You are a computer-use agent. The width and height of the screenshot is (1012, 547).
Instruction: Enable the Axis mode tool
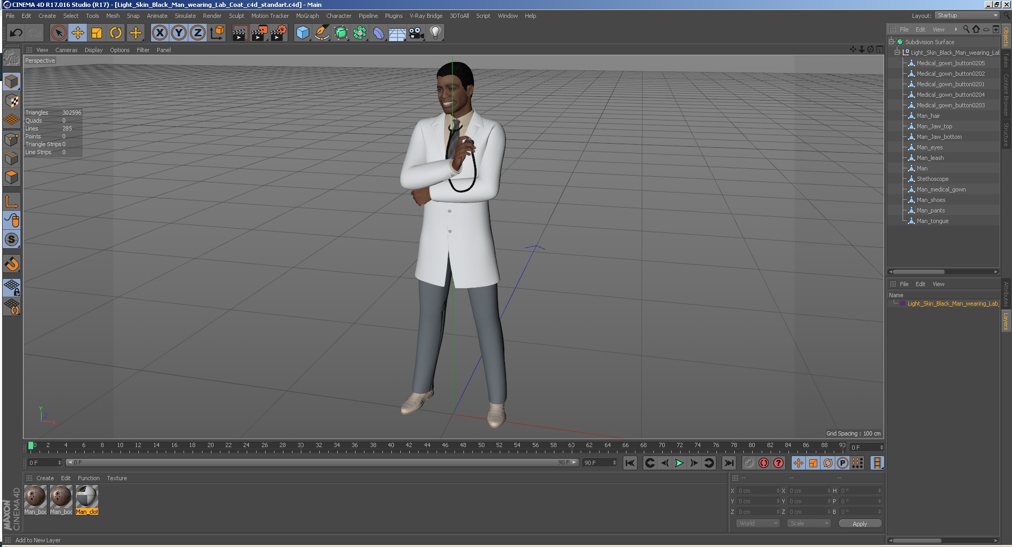coord(12,201)
